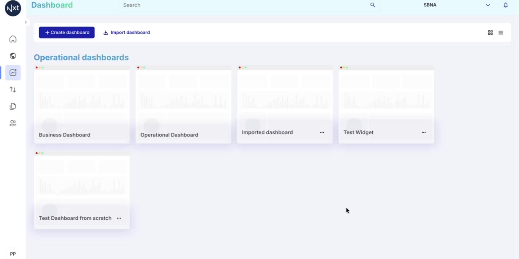
Task: Open the Imported dashboard card
Action: [285, 104]
